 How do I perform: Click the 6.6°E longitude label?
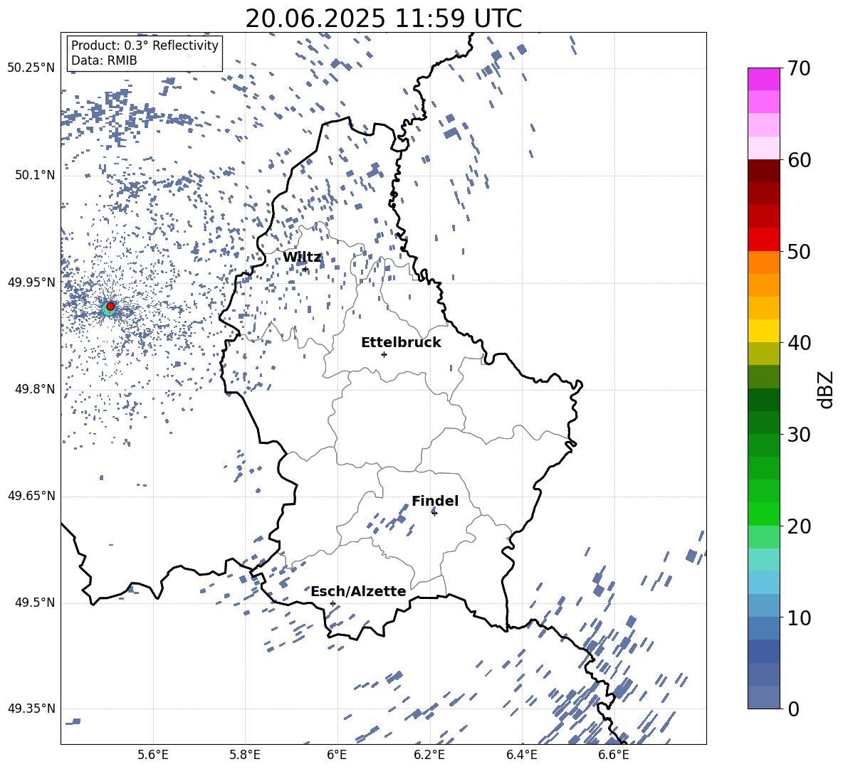point(614,755)
